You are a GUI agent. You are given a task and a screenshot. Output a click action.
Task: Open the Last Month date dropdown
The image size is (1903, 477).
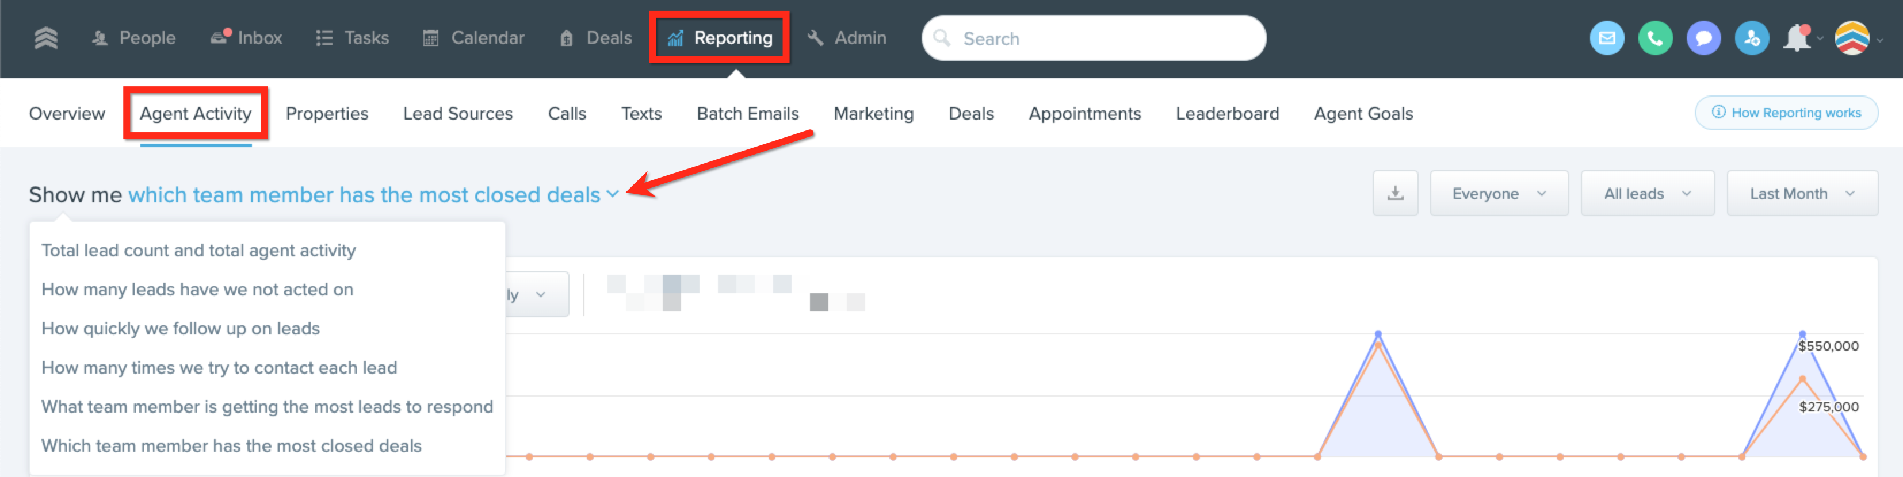(x=1801, y=194)
